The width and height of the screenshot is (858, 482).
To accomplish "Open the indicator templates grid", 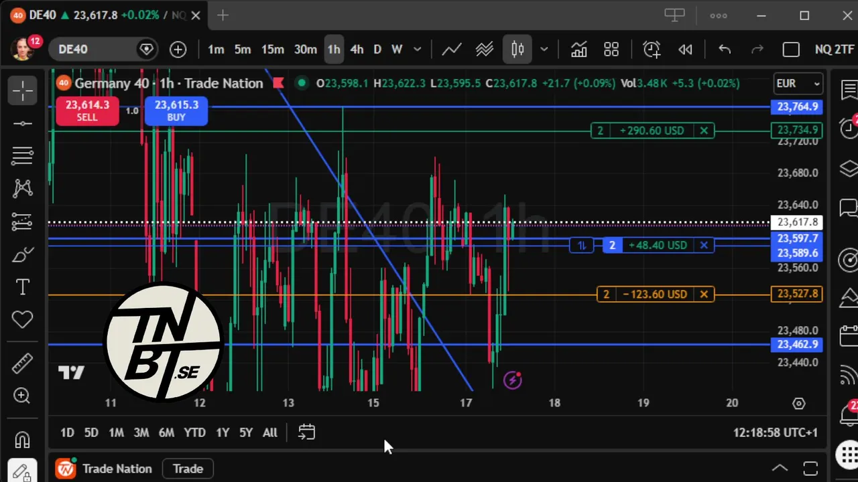I will click(x=611, y=49).
